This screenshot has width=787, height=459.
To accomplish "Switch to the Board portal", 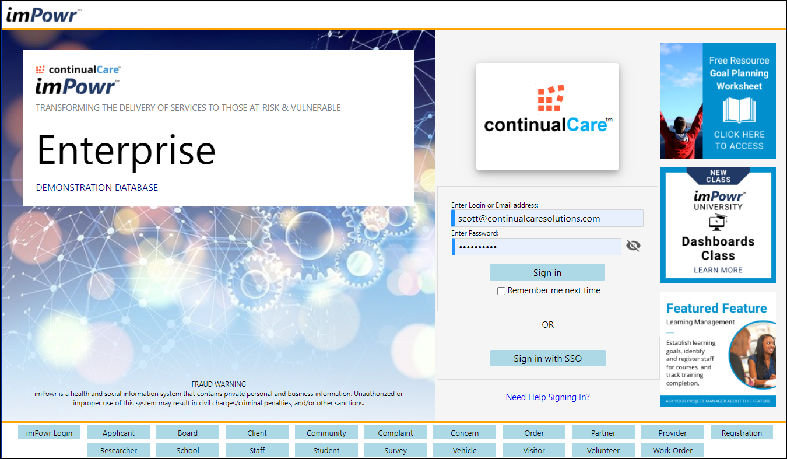I will [x=188, y=433].
